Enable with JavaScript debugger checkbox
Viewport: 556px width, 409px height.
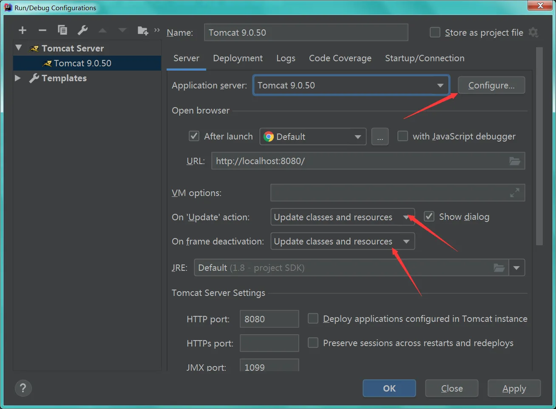coord(403,136)
